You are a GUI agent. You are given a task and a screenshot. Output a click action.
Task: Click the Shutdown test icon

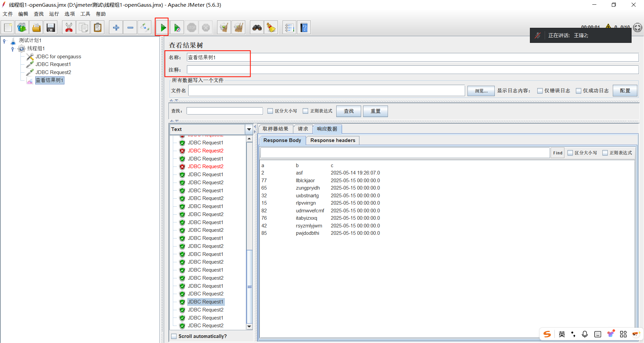point(206,27)
